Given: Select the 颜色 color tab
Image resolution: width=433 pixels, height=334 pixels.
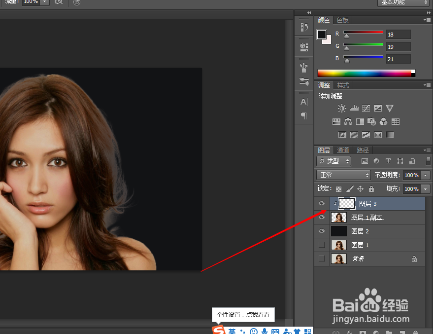Looking at the screenshot, I should [x=324, y=20].
